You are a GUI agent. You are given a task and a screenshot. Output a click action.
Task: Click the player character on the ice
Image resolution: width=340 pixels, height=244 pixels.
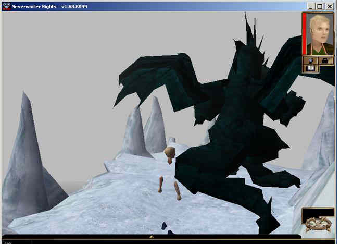170,173
